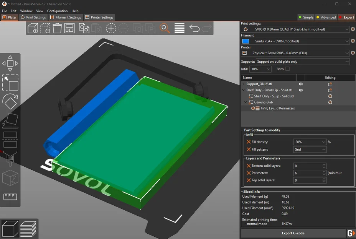Enable the Brim checkbox
356x239 pixels.
[x=287, y=69]
